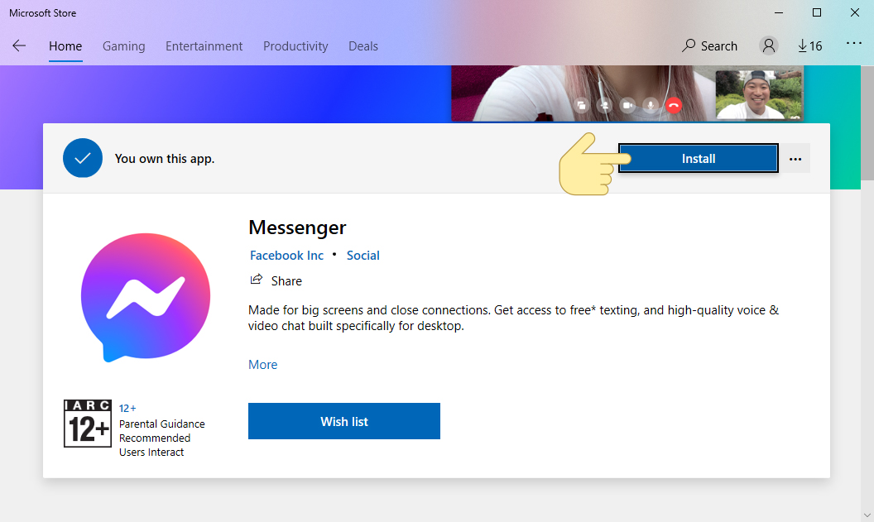Add Messenger to Wish list
874x522 pixels.
tap(344, 421)
